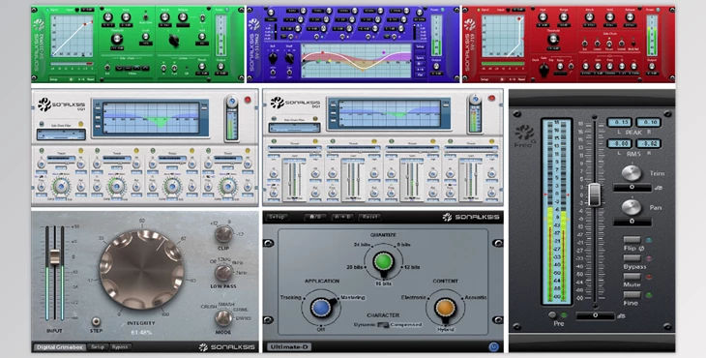This screenshot has height=358, width=706.
Task: Click the Threshold knob on red SV-719
Action: click(x=553, y=40)
